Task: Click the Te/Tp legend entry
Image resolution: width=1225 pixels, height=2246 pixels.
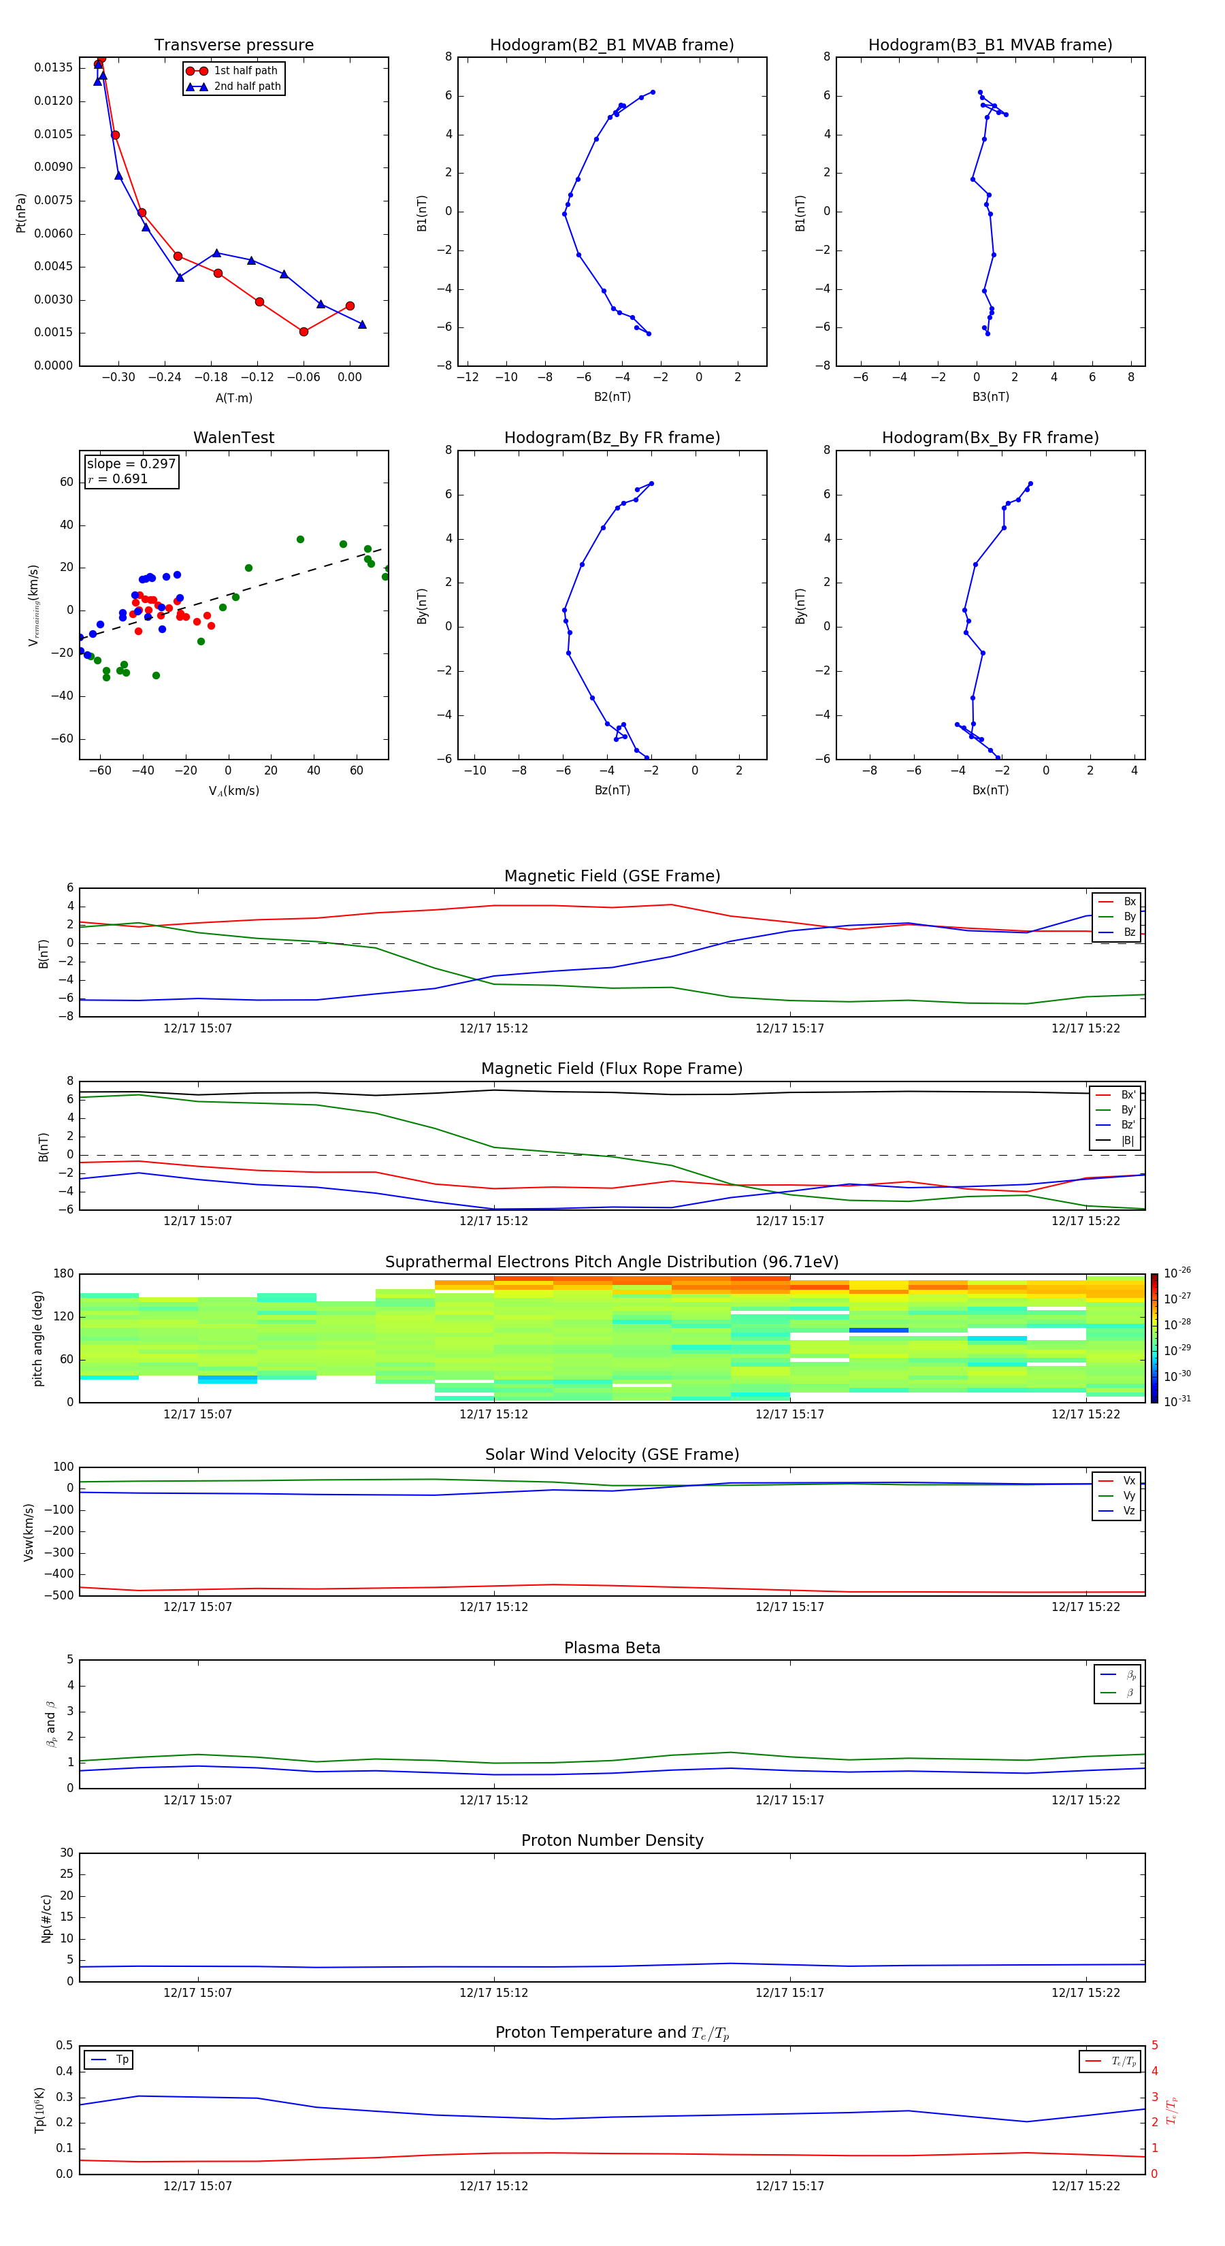Action: click(x=1111, y=2061)
